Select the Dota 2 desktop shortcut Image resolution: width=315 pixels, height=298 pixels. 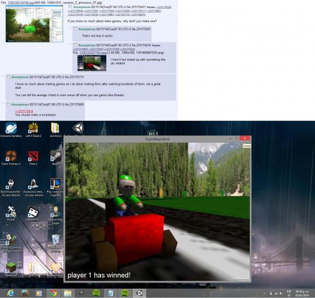pyautogui.click(x=33, y=158)
